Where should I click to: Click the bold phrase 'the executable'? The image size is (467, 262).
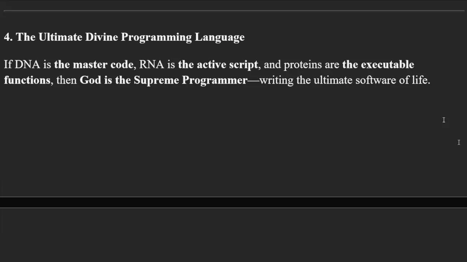pyautogui.click(x=378, y=64)
